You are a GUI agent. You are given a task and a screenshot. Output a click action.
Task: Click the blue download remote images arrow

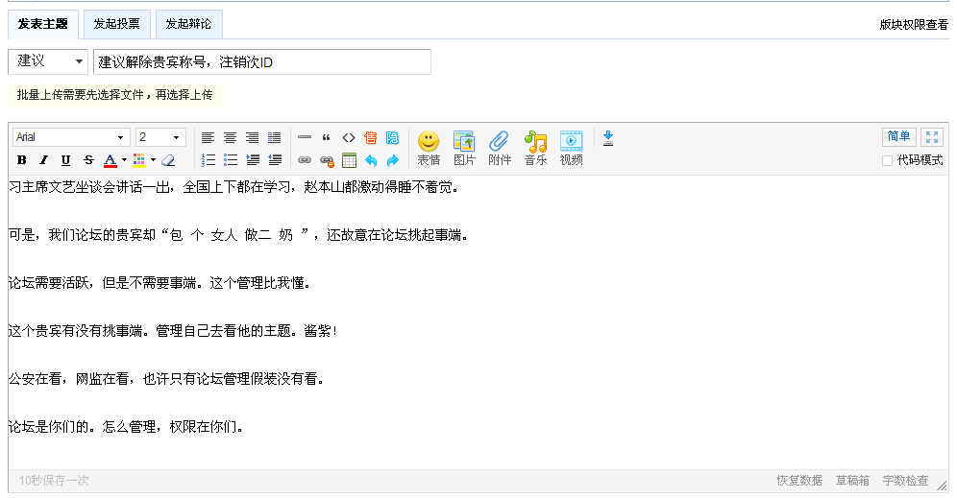pos(608,138)
